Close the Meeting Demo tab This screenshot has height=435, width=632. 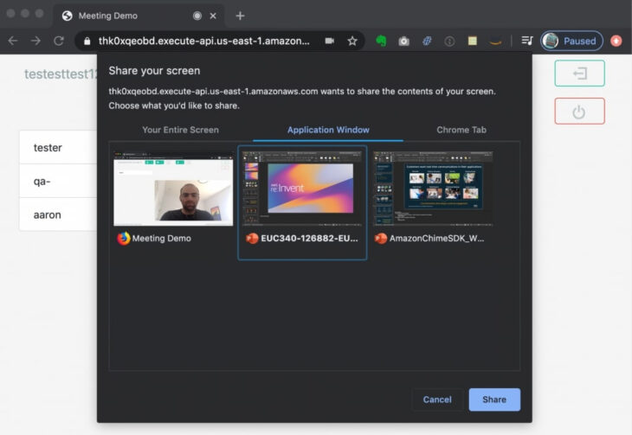click(x=213, y=16)
